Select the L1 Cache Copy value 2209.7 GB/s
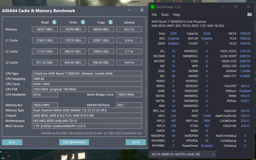 pos(101,40)
